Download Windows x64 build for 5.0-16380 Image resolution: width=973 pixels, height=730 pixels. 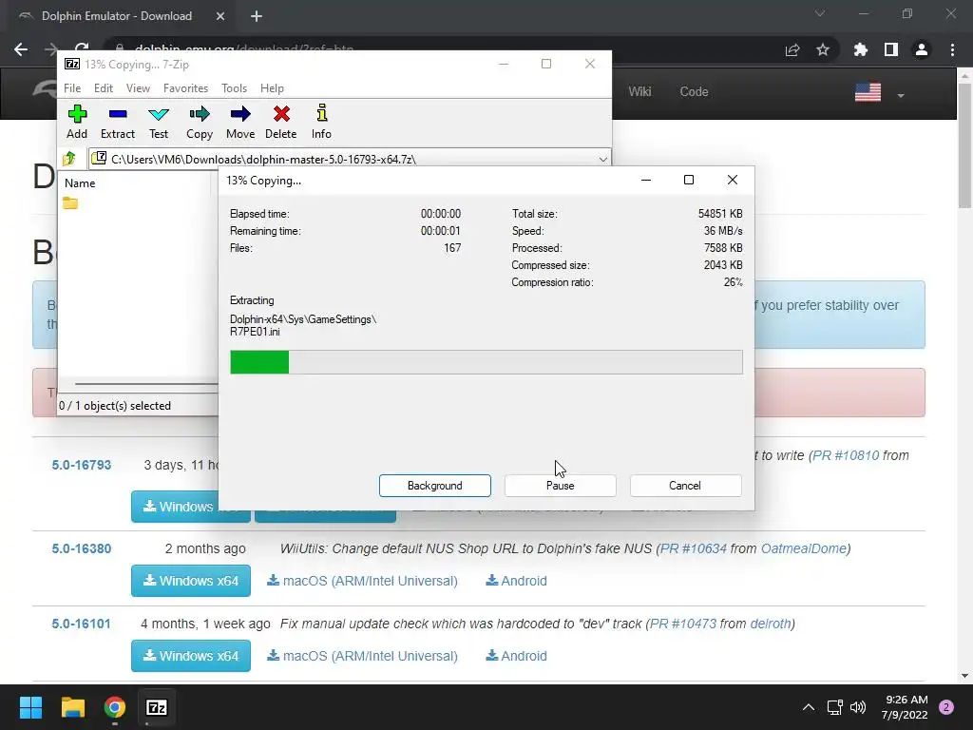coord(190,581)
